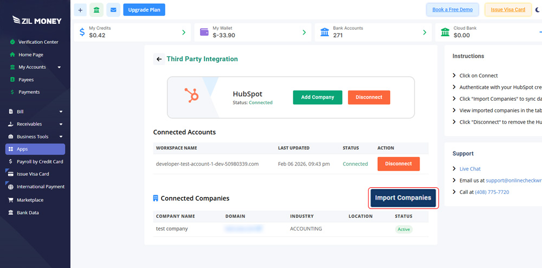Disconnect the developer-test-account workspace row
The image size is (542, 268).
(398, 164)
